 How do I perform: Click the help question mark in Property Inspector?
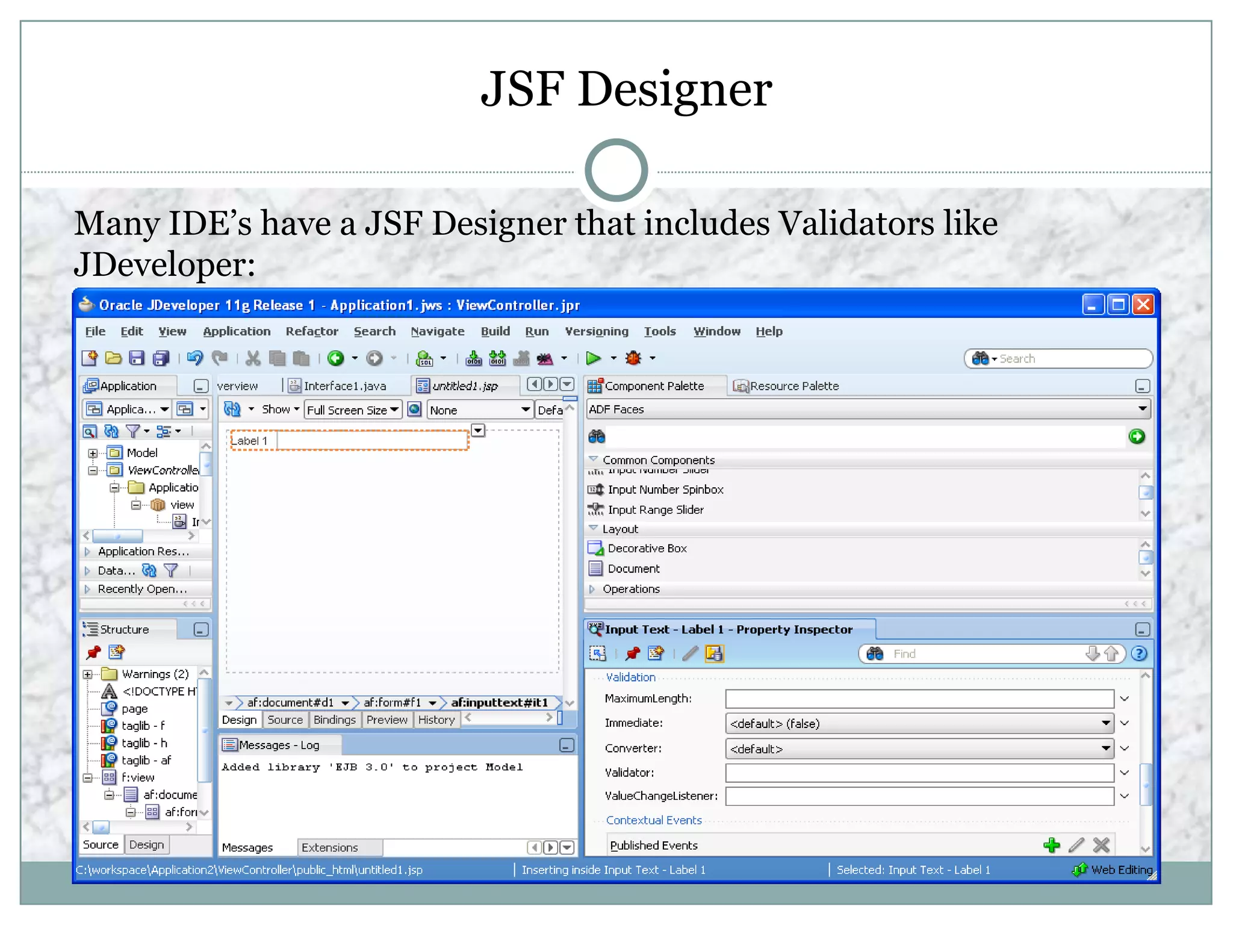[x=1138, y=653]
